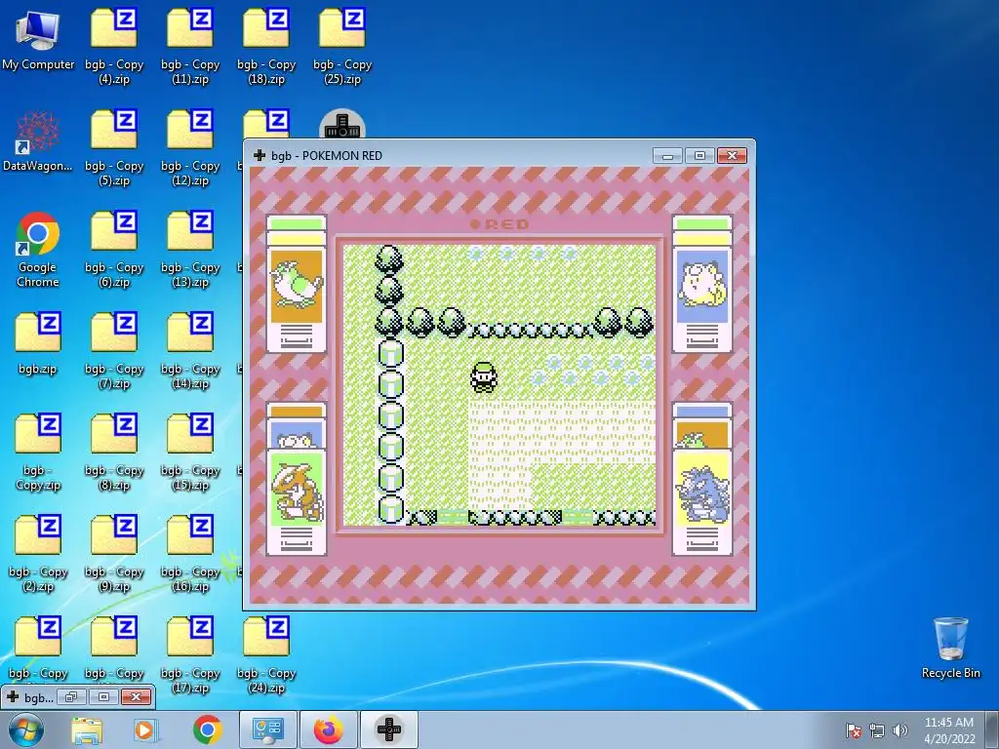
Task: Select bgb - Copy (11).zip archive
Action: click(190, 46)
